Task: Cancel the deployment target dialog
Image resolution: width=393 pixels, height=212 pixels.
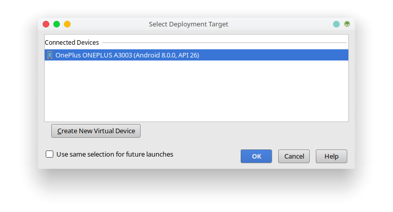Action: (294, 156)
